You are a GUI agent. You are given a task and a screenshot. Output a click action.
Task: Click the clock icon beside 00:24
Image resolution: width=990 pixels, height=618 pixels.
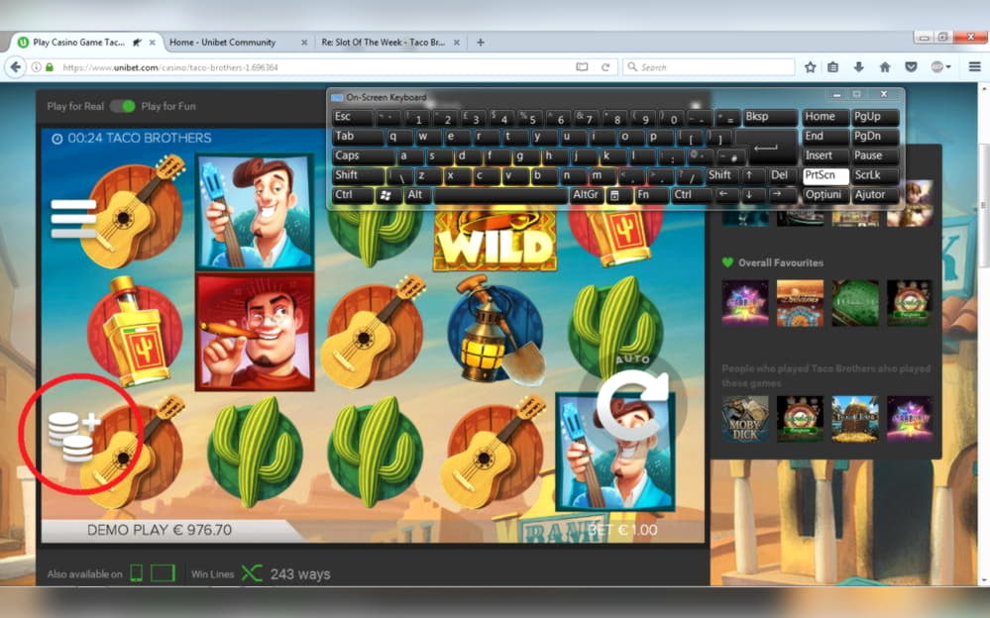pos(56,139)
